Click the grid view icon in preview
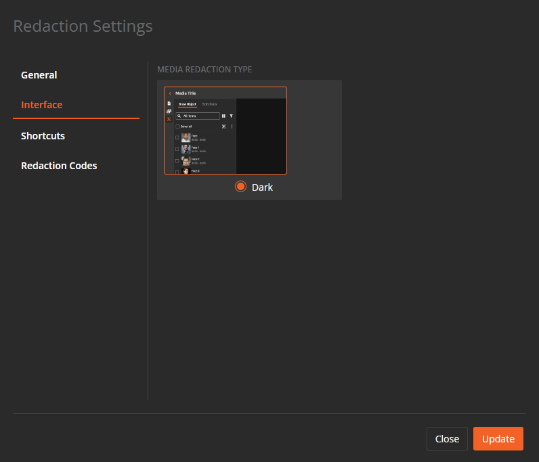 (x=223, y=116)
